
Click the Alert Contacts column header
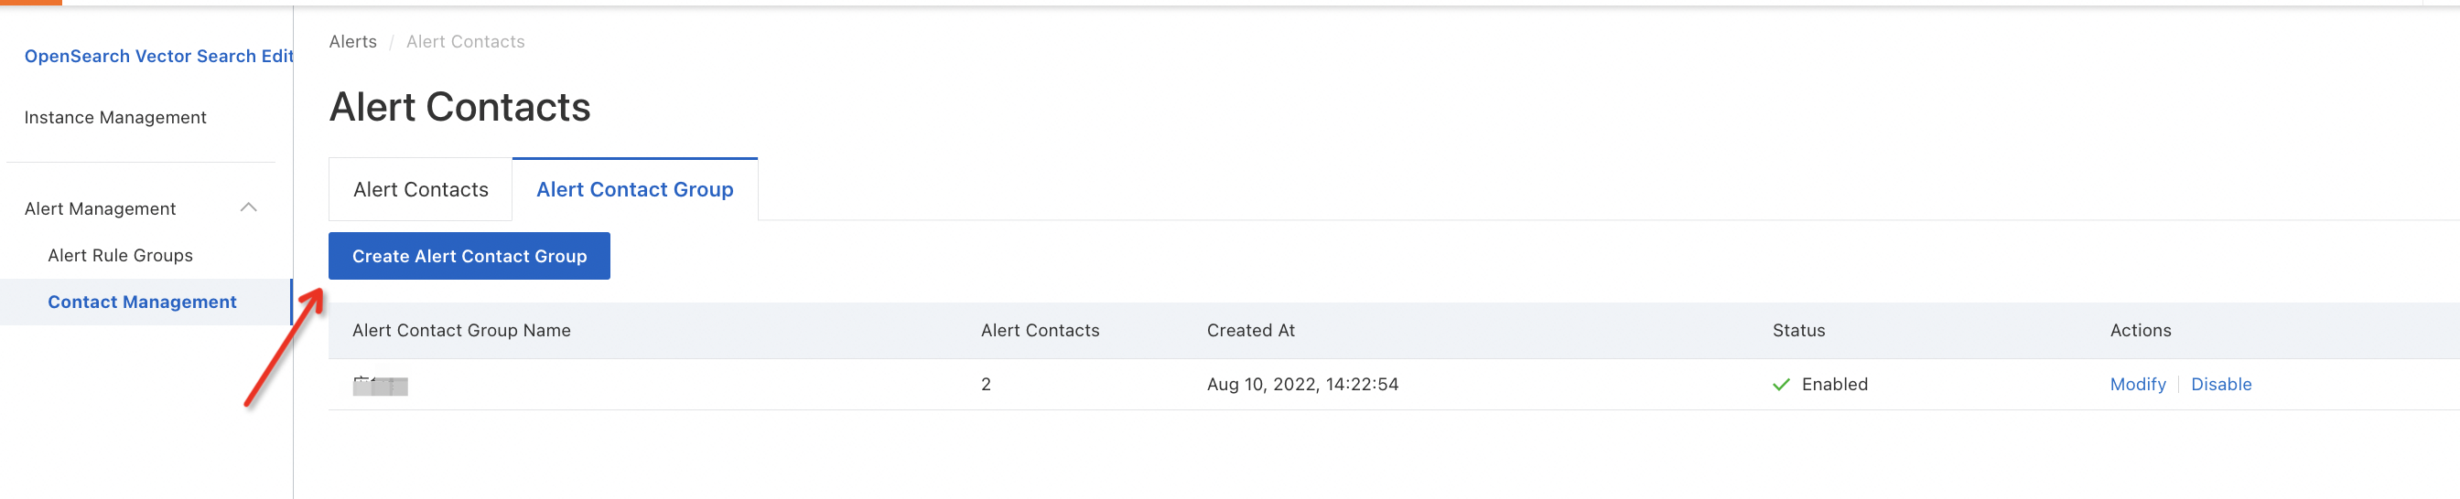click(x=1040, y=331)
